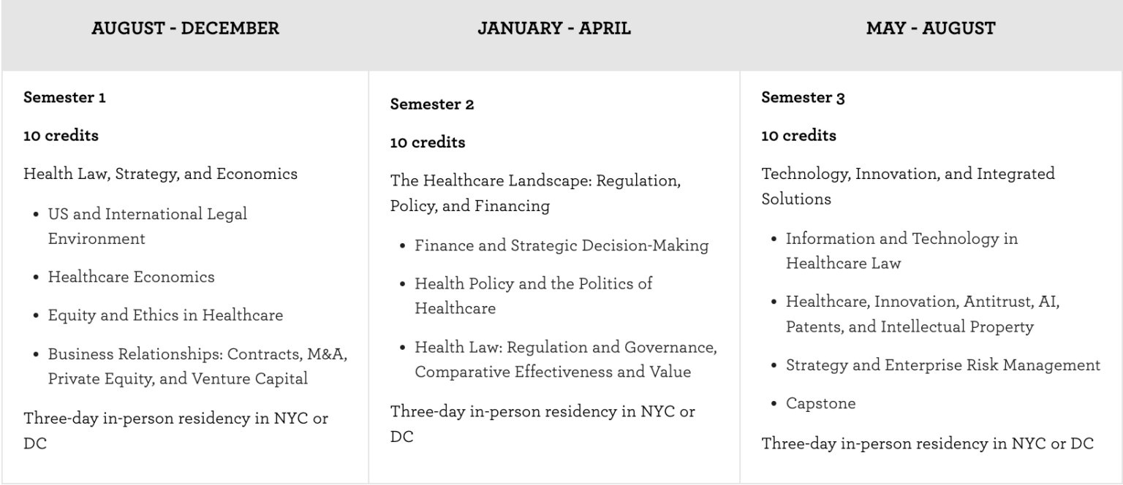This screenshot has height=485, width=1123.
Task: Click Finance and Strategic Decision-Making item
Action: tap(561, 245)
